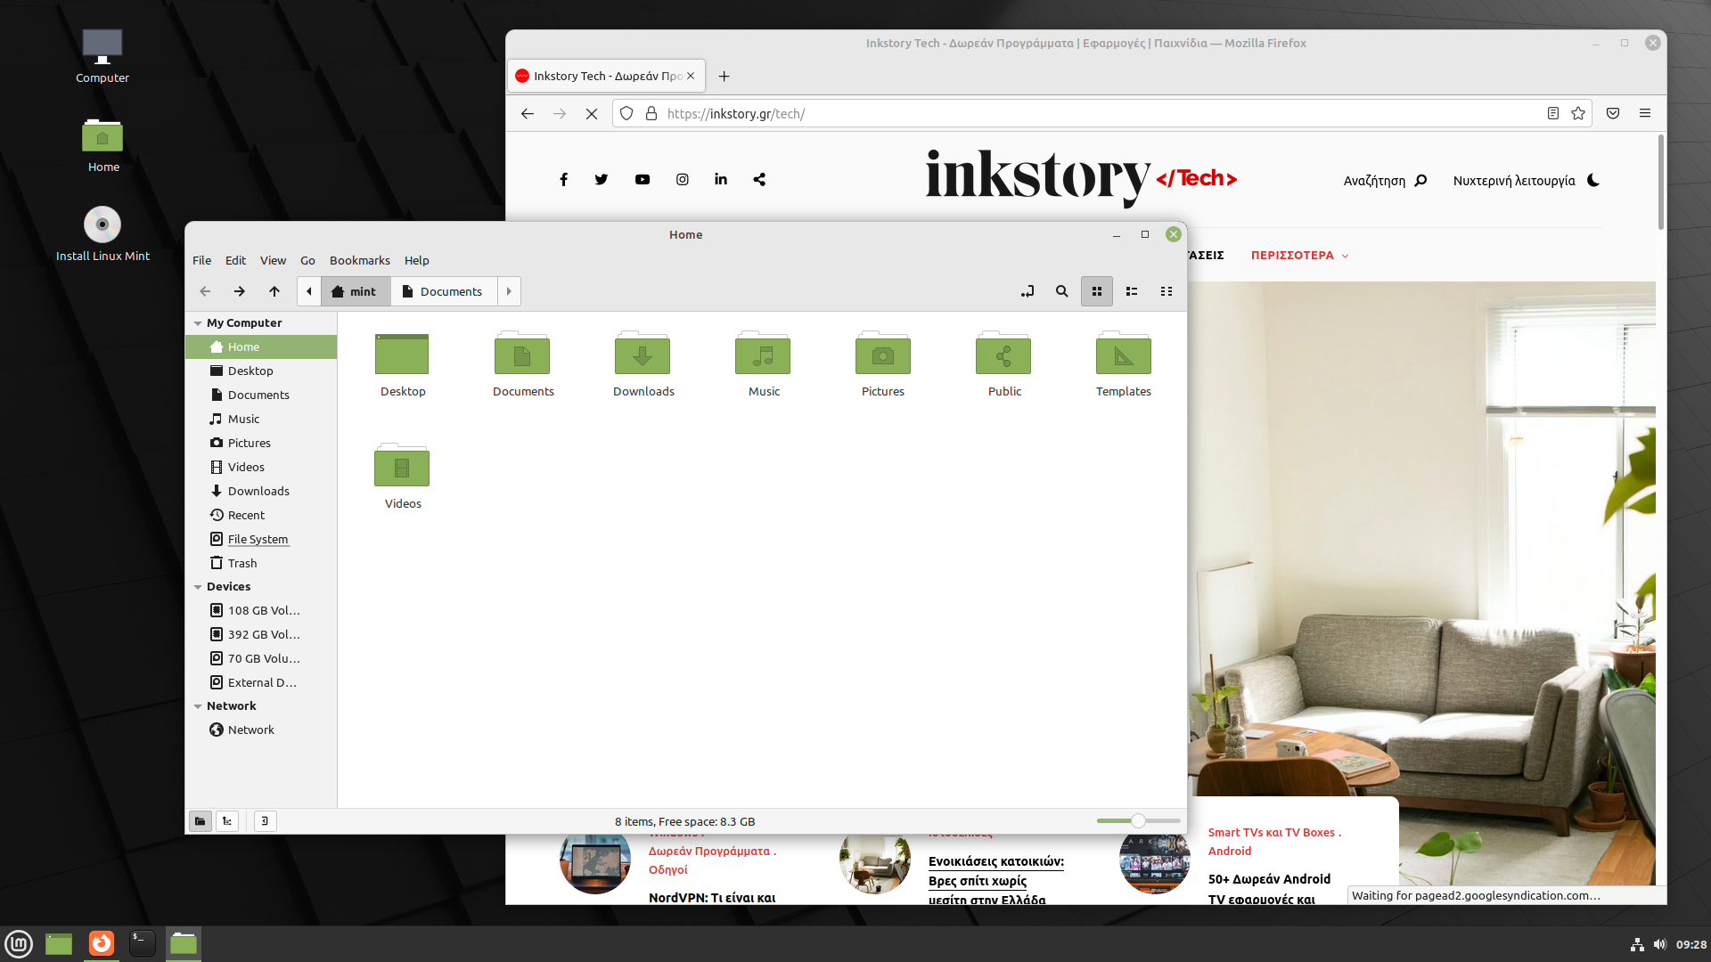
Task: Go up to parent folder
Action: (x=274, y=291)
